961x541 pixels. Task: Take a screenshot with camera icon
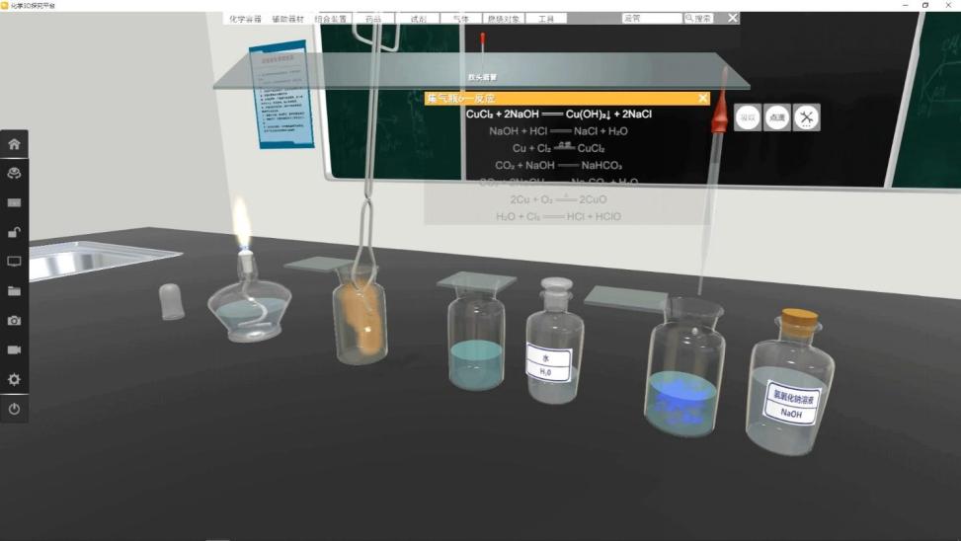[x=14, y=321]
